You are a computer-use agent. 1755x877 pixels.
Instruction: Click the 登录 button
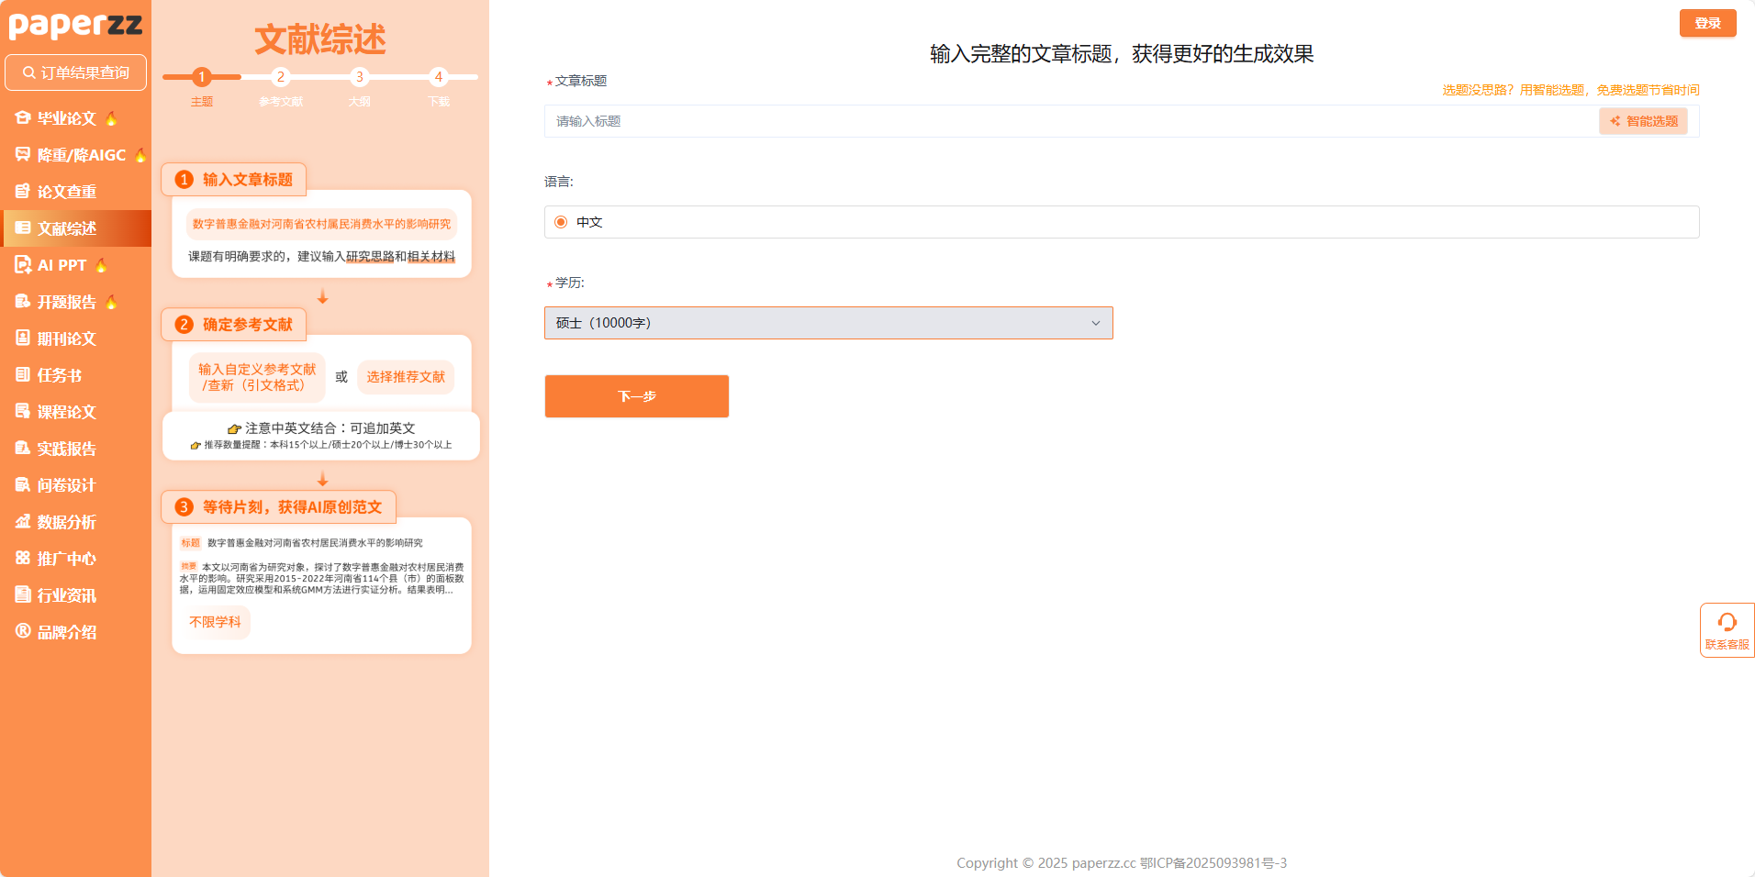click(x=1707, y=23)
